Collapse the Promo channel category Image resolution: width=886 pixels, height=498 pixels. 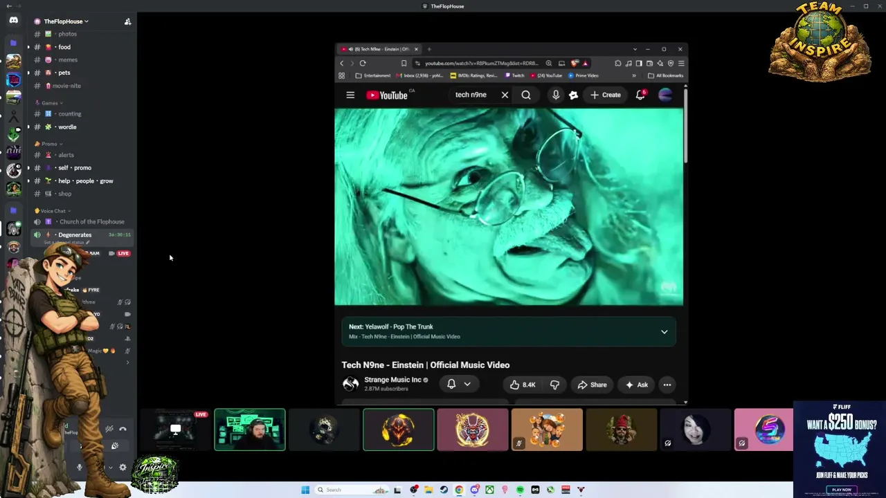click(48, 144)
